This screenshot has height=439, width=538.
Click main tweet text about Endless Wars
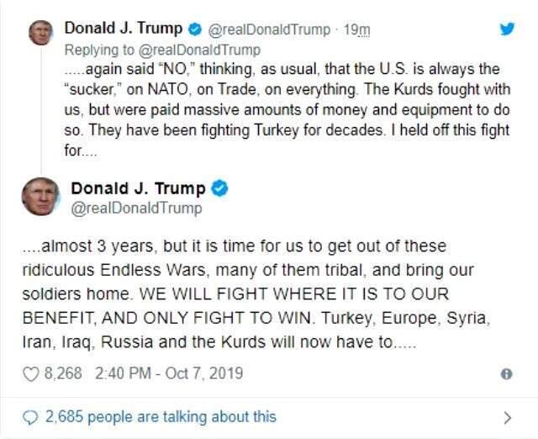coord(256,294)
